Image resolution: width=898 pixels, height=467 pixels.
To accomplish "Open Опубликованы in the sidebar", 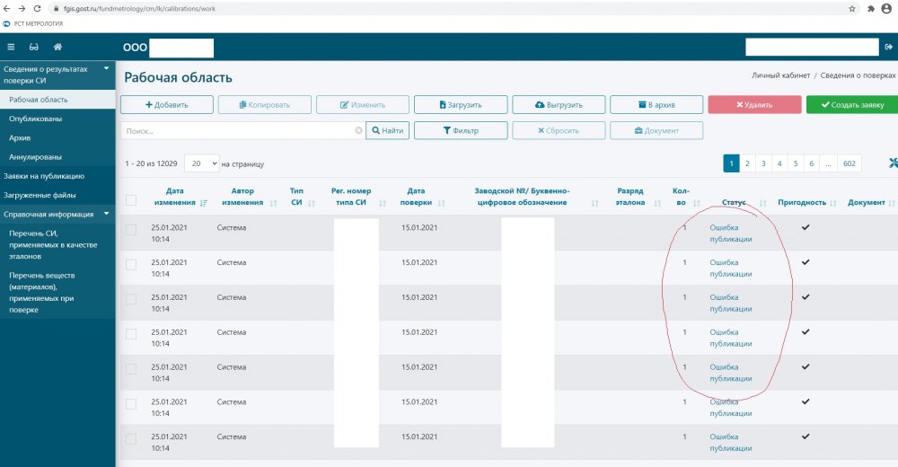I will click(x=29, y=119).
